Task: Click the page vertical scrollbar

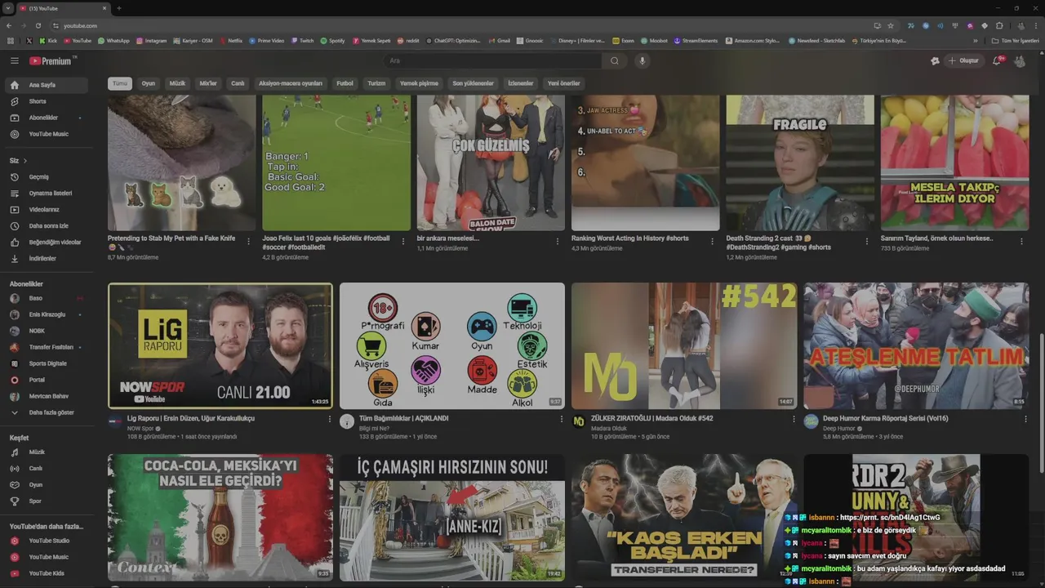Action: (1041, 402)
